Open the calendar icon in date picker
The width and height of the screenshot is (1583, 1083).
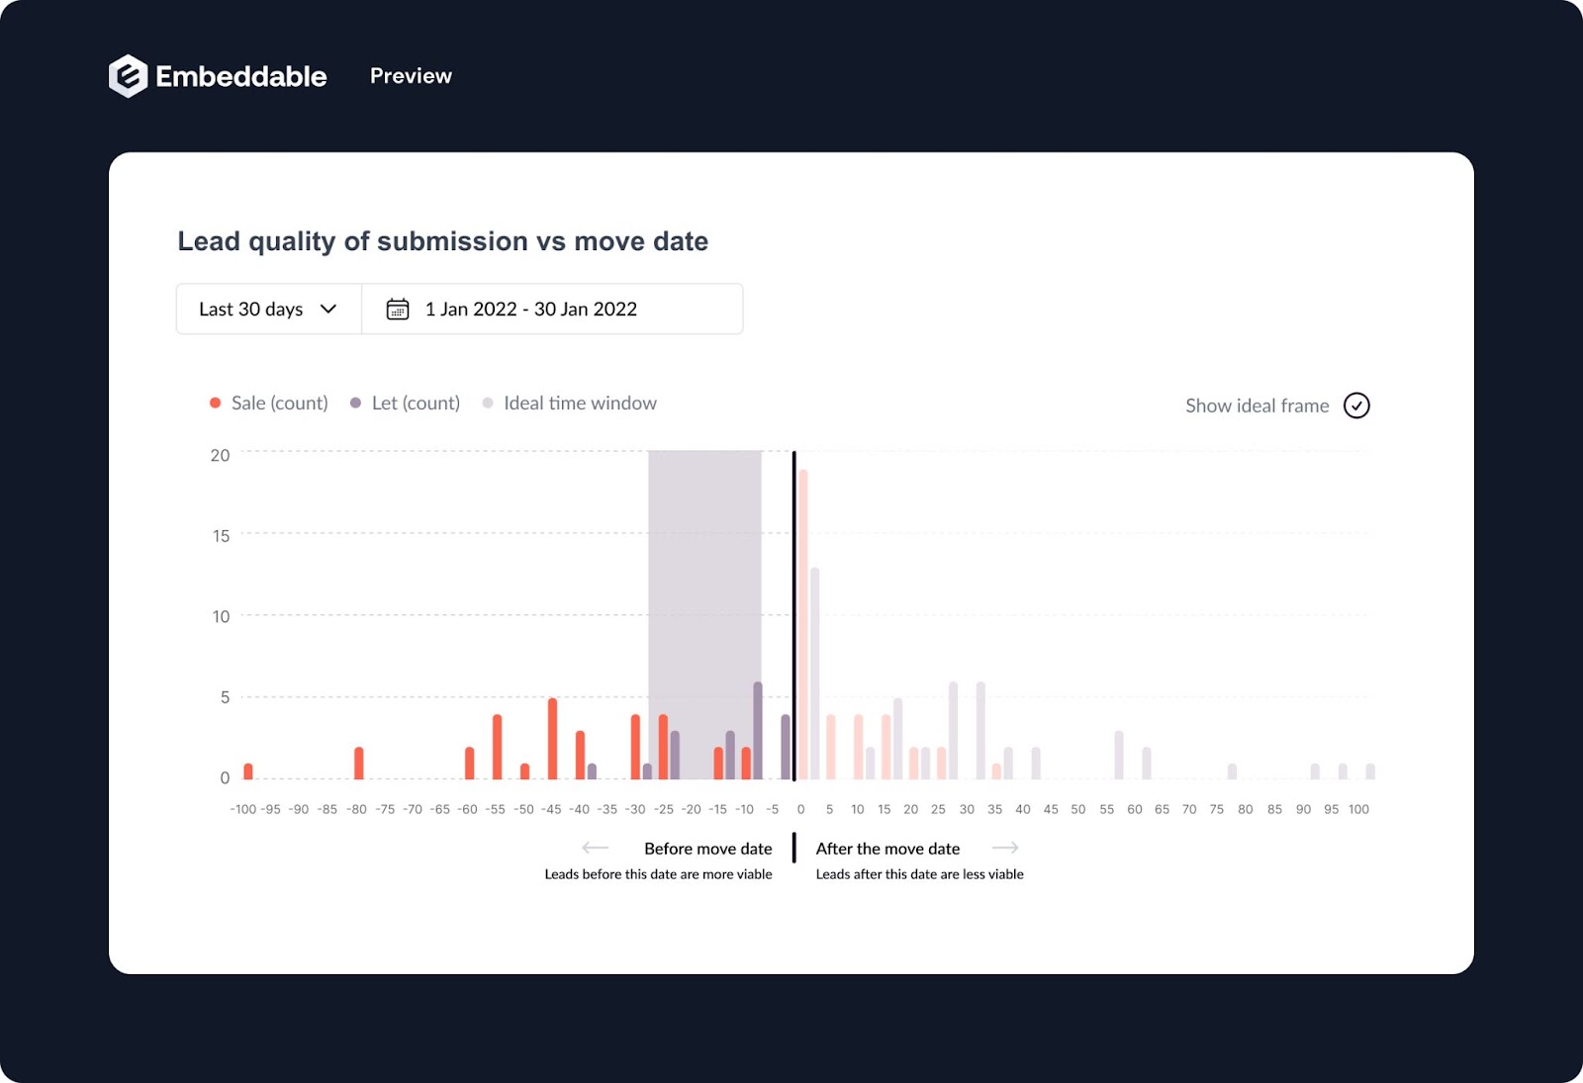tap(397, 309)
